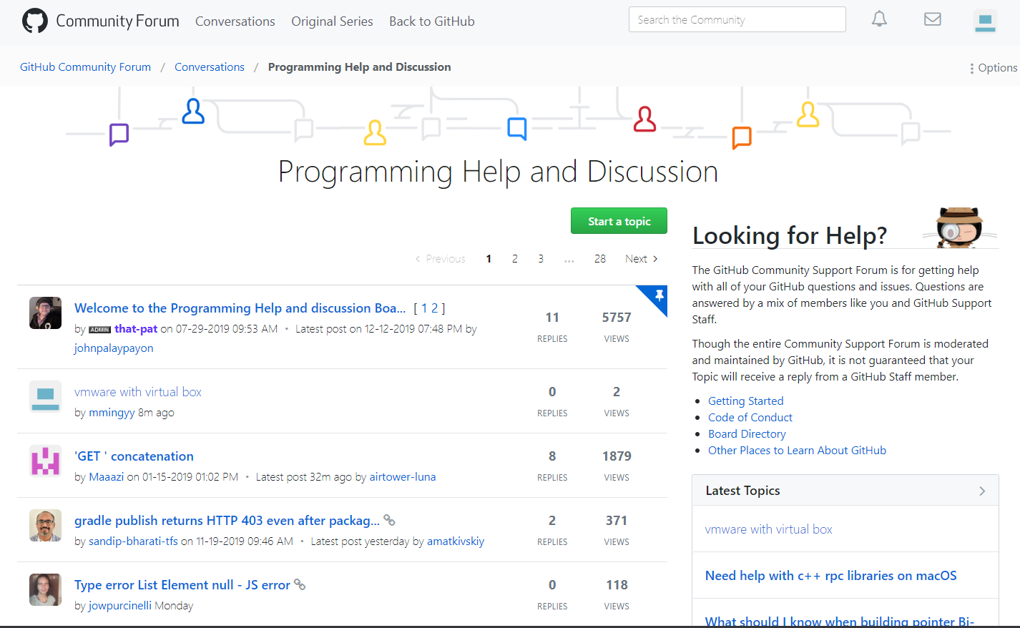Click link icon beside Type error topic
Image resolution: width=1020 pixels, height=628 pixels.
[x=300, y=584]
